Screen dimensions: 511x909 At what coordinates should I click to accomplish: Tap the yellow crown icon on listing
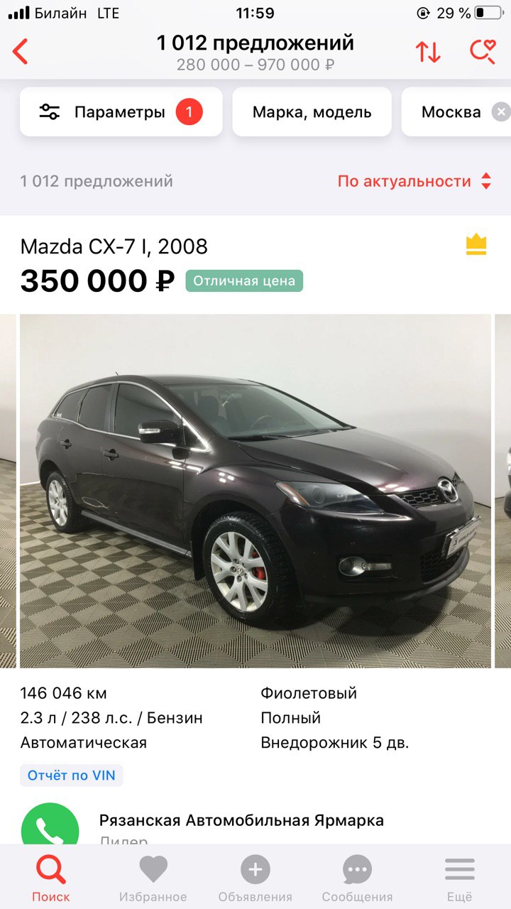click(476, 244)
